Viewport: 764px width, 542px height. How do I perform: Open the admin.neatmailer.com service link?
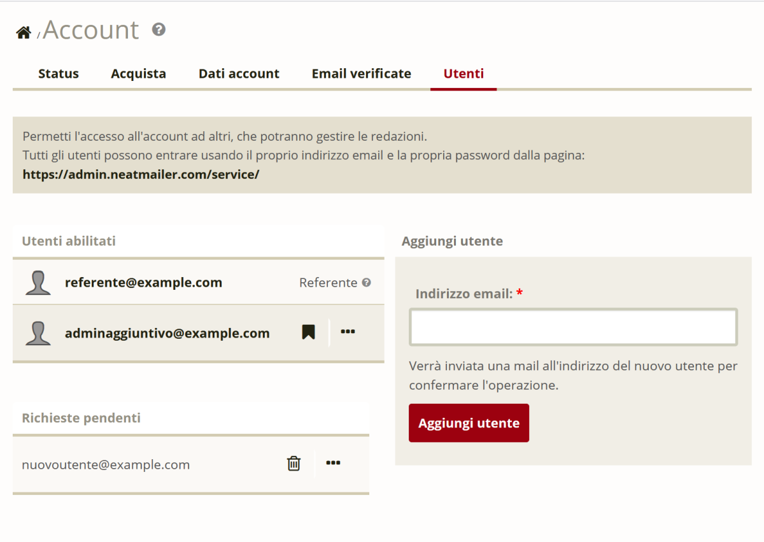[x=141, y=174]
